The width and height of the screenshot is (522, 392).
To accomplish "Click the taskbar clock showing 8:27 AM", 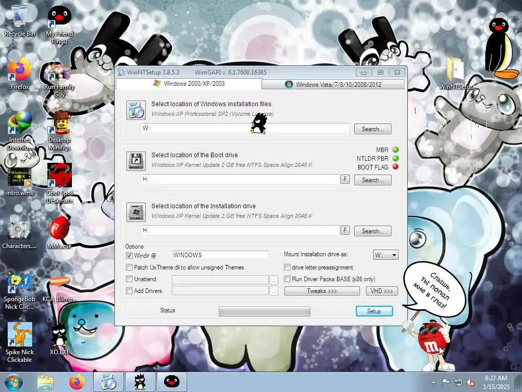I will point(496,382).
